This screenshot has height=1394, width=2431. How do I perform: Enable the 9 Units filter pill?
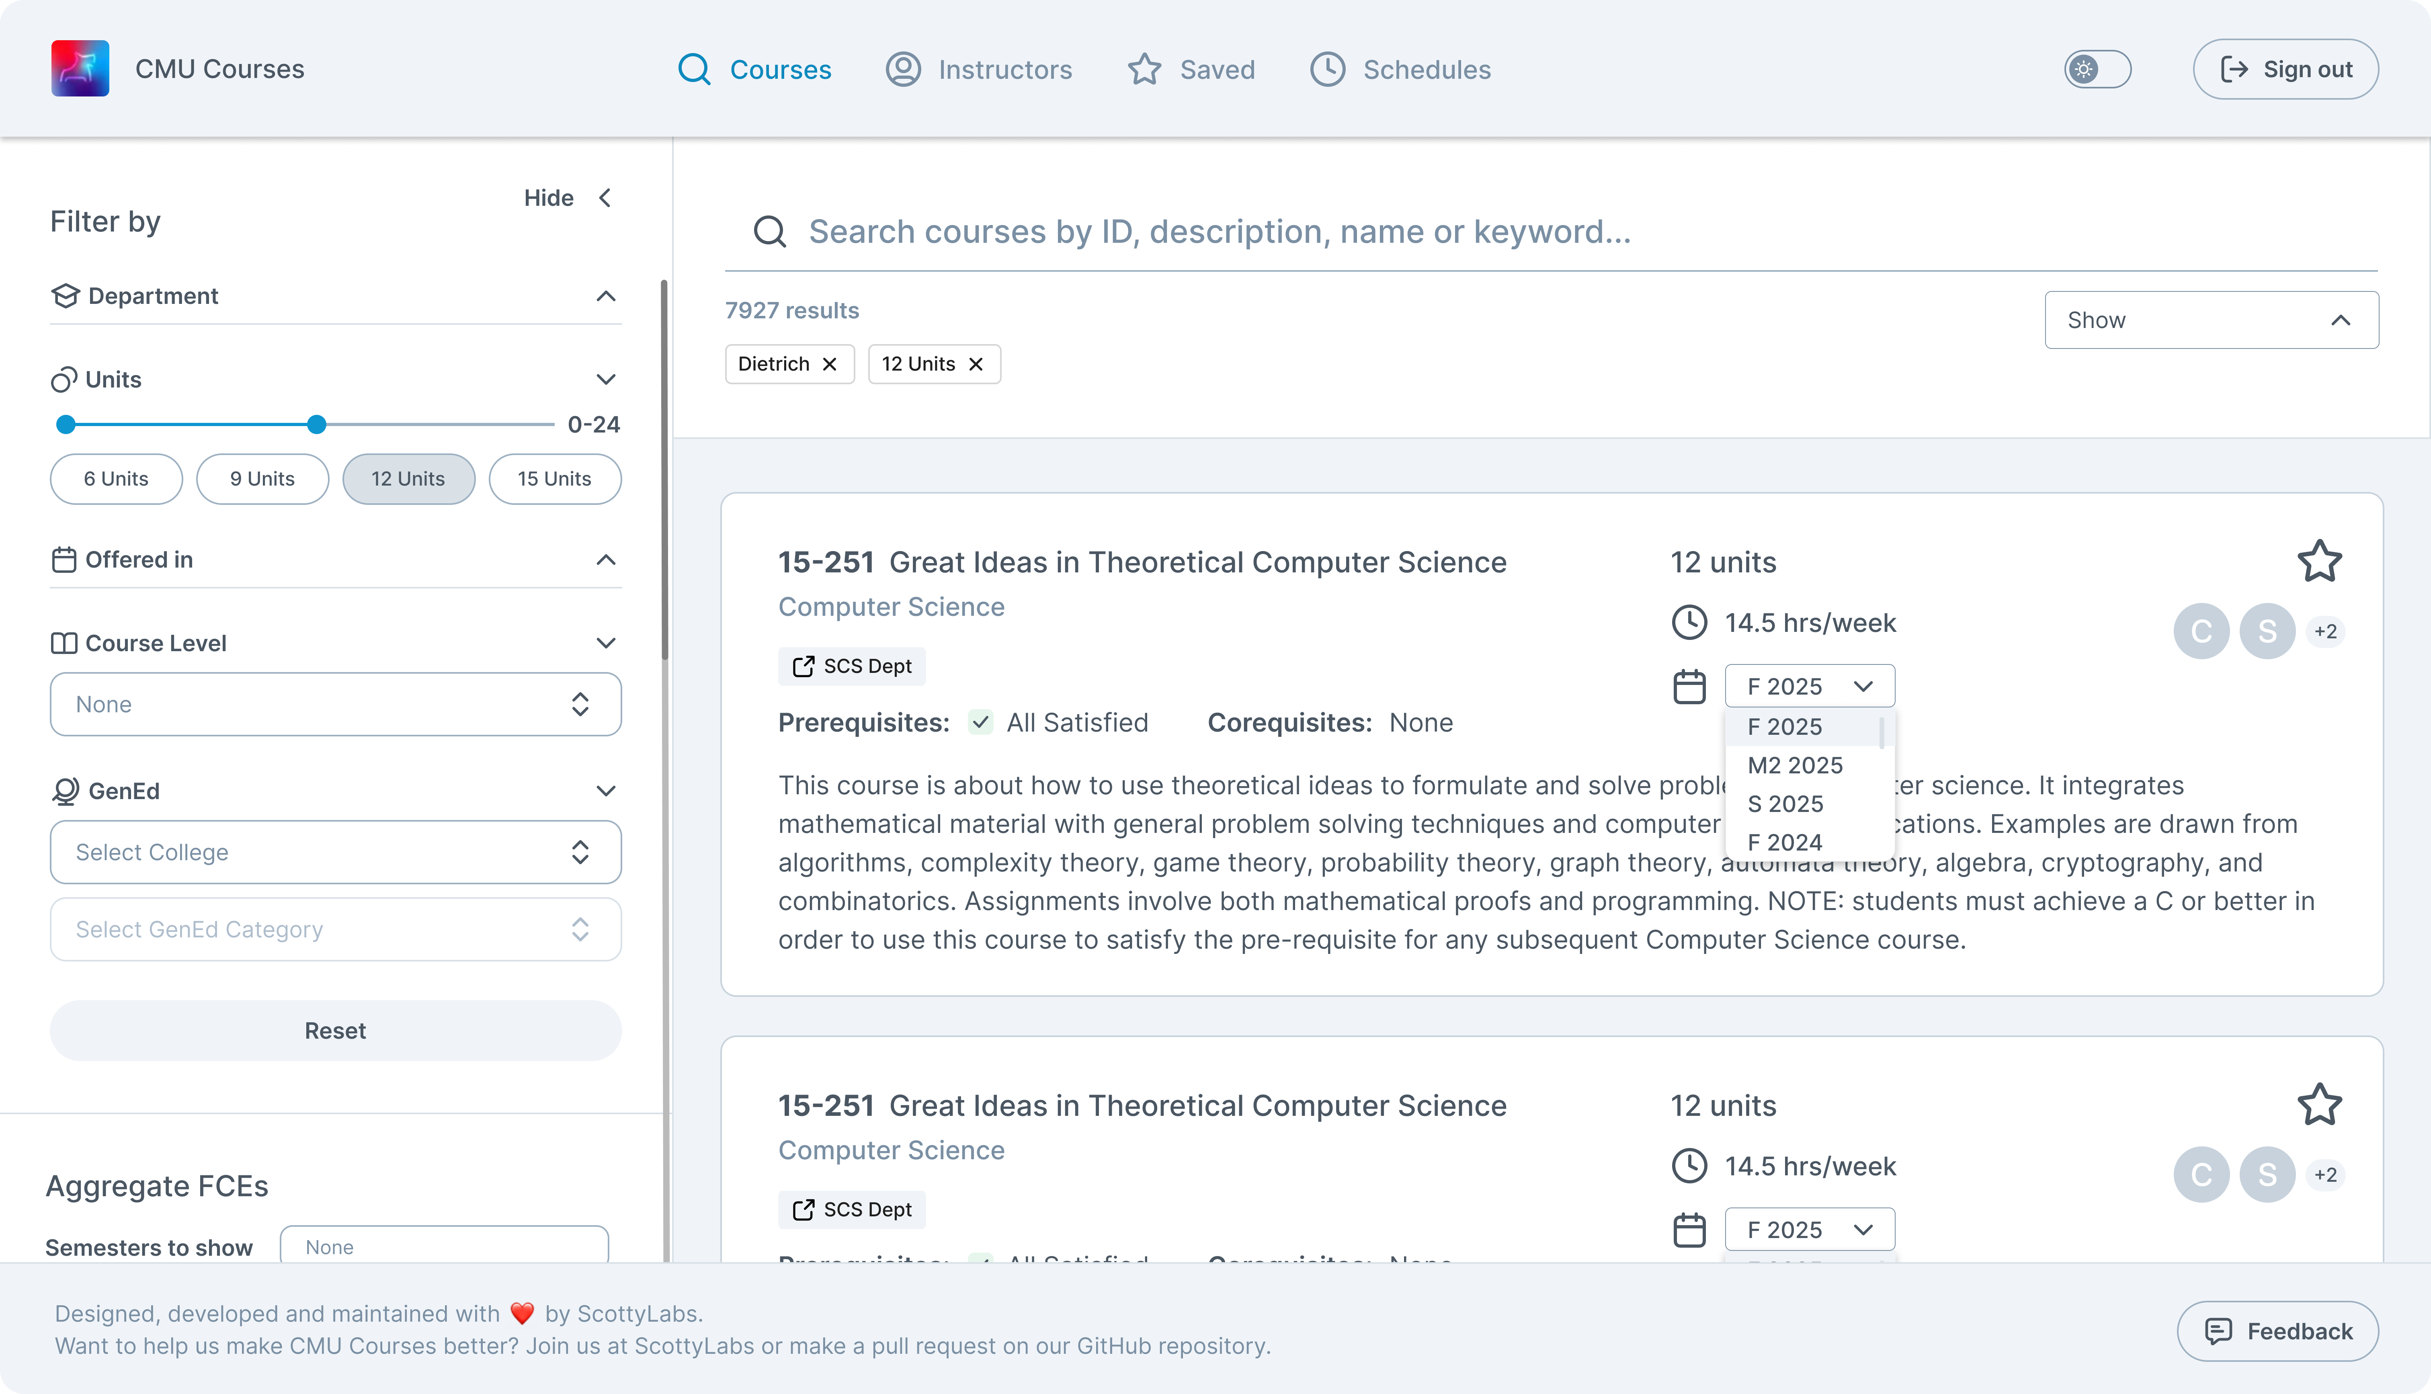[x=262, y=479]
